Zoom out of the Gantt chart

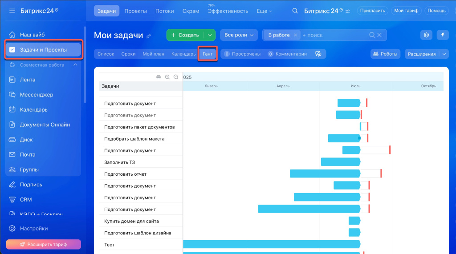tap(176, 77)
